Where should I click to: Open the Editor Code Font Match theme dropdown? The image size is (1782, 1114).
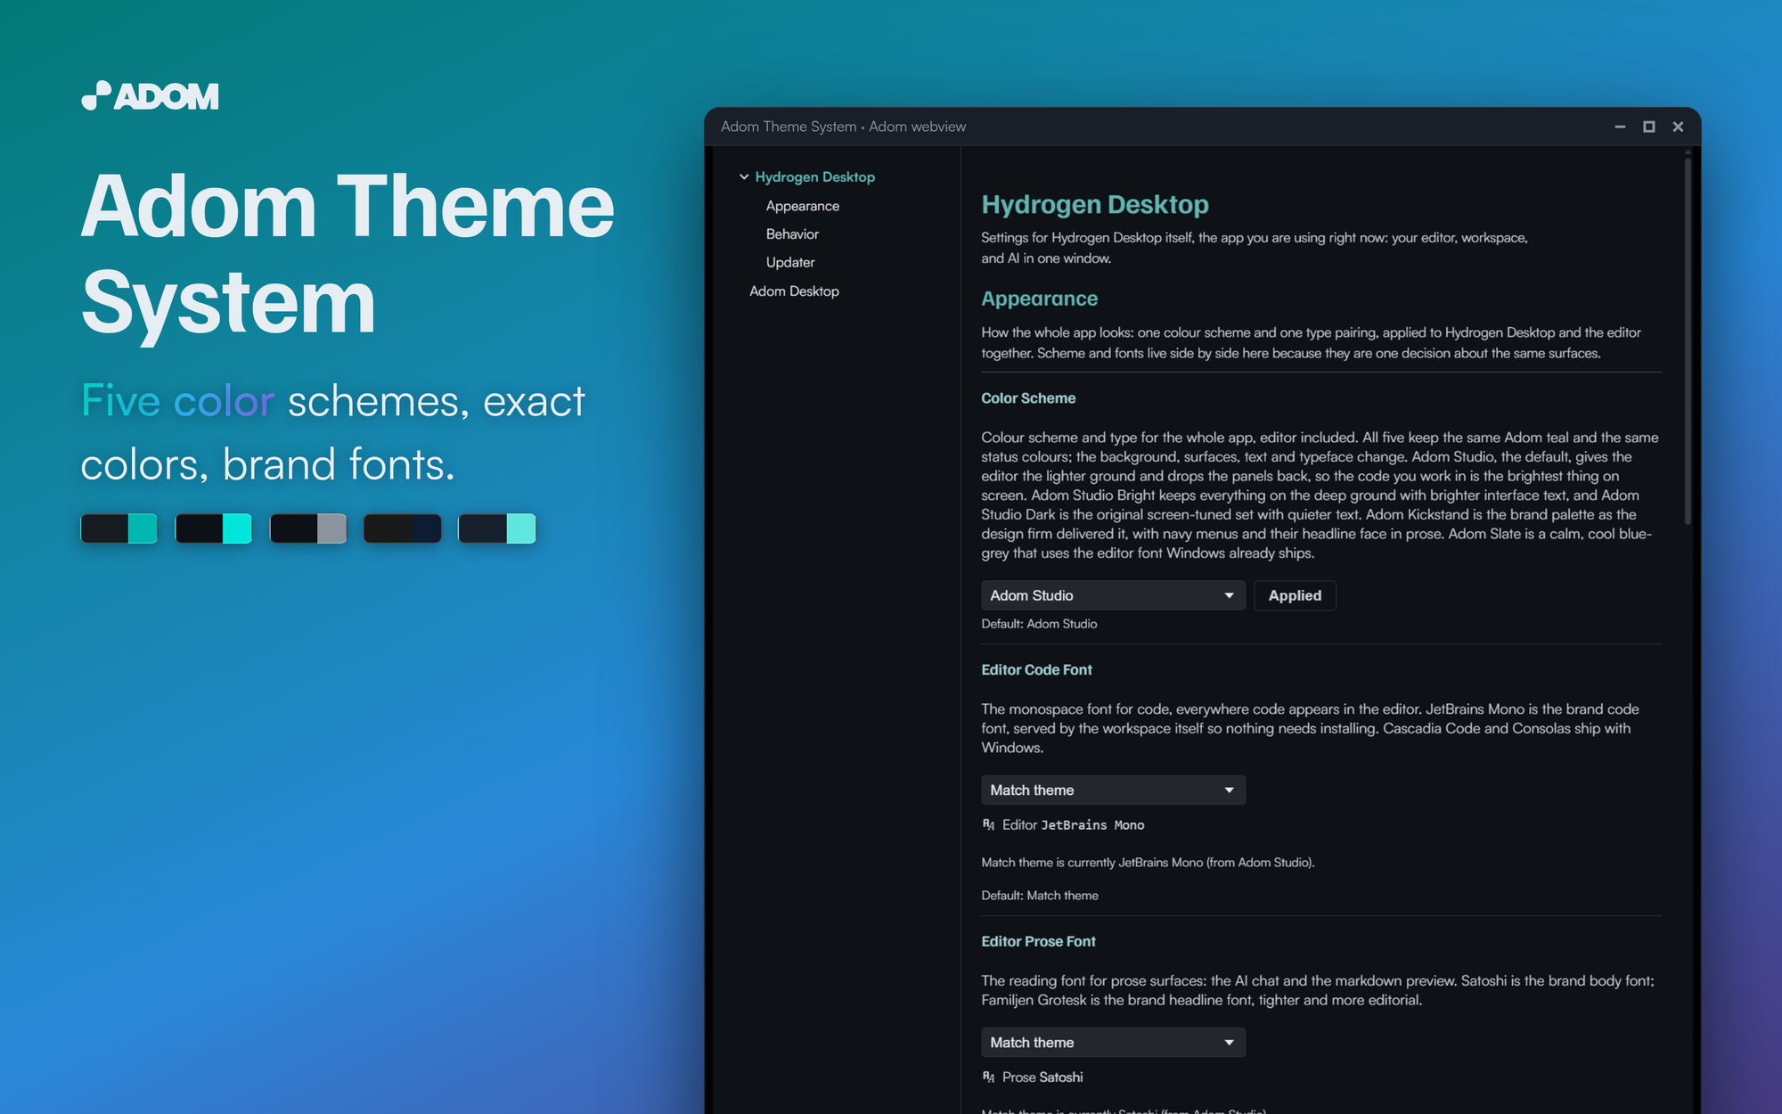[x=1113, y=790]
